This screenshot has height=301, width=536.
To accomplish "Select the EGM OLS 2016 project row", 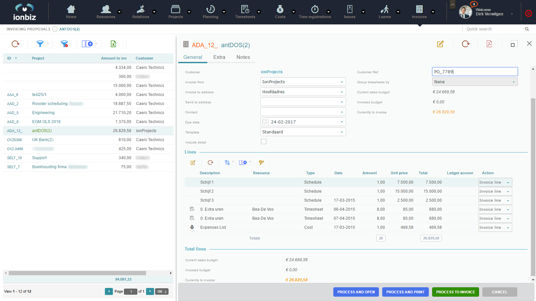I will click(x=88, y=122).
